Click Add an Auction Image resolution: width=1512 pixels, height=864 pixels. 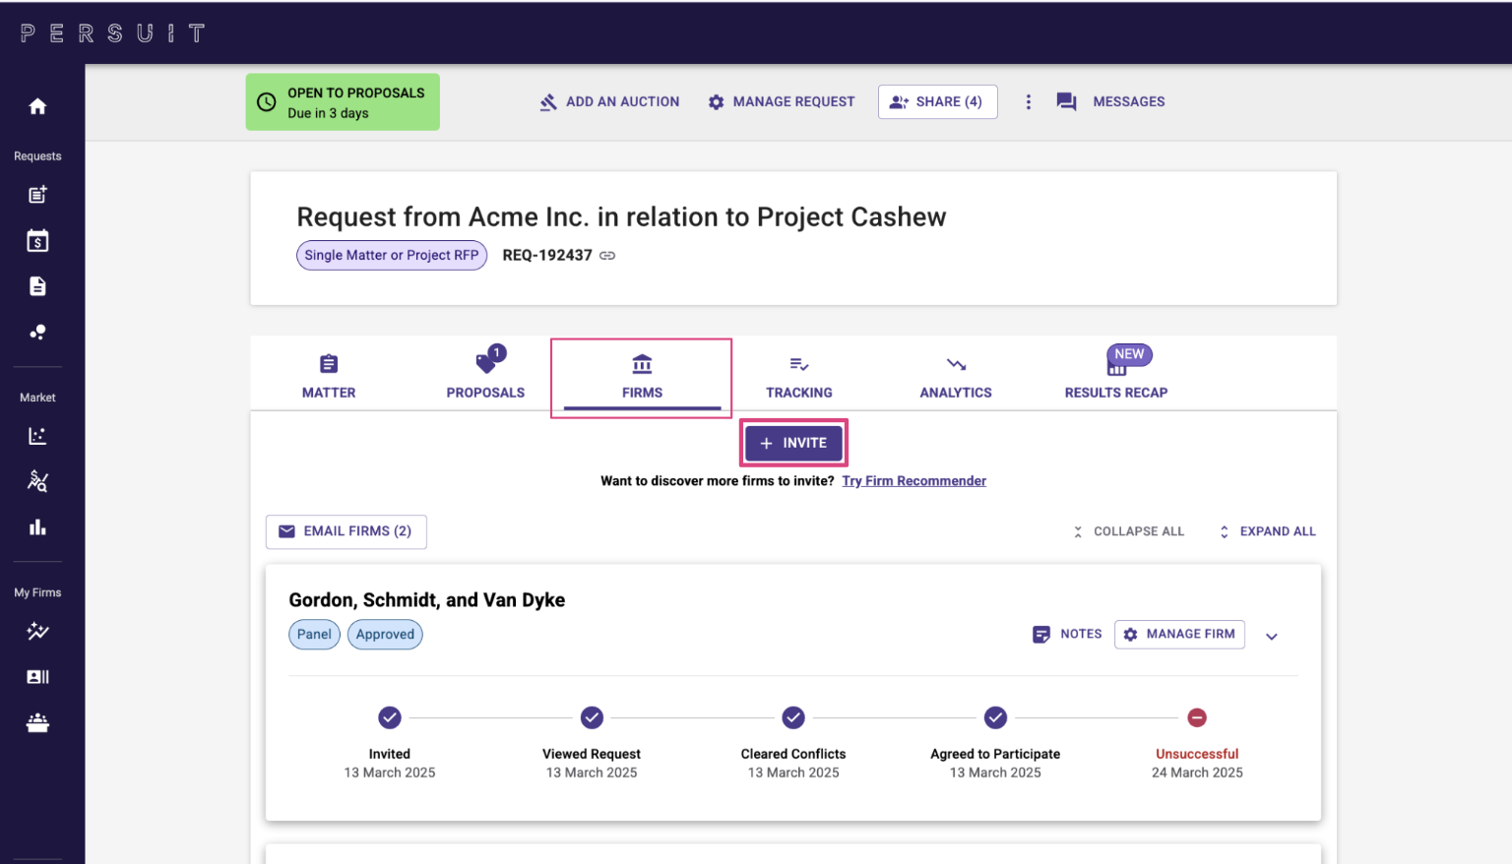point(609,102)
